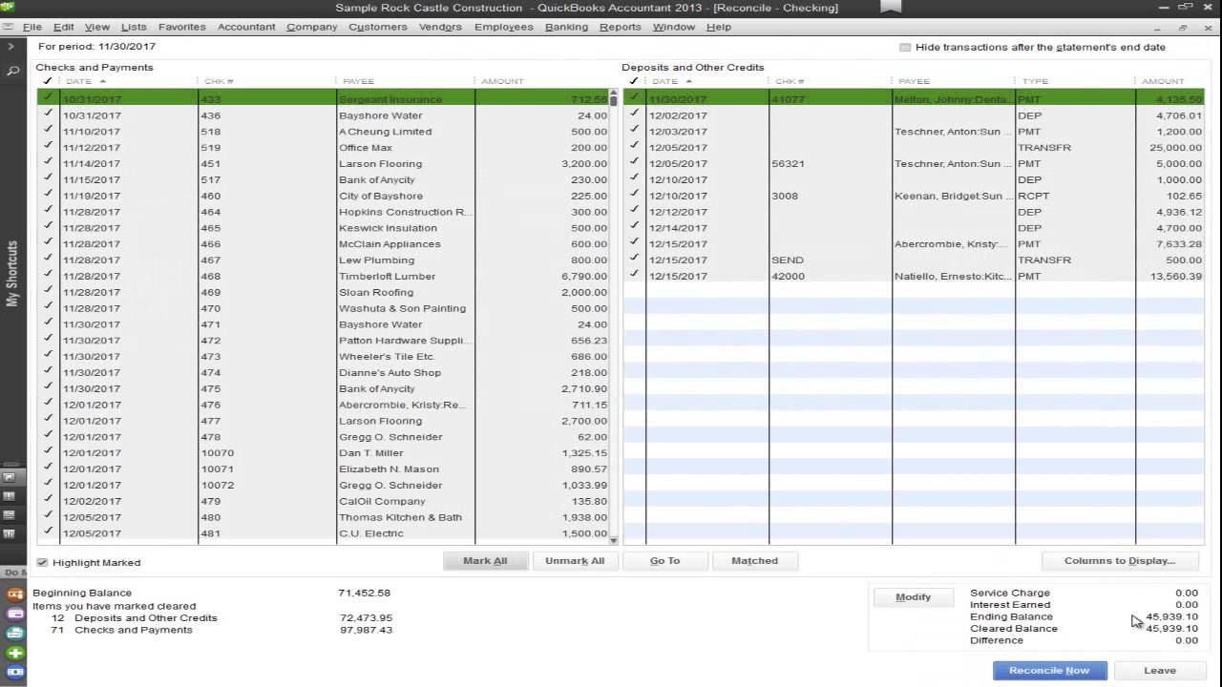Open the window control icon left of File
1222x687 pixels.
pos(10,27)
